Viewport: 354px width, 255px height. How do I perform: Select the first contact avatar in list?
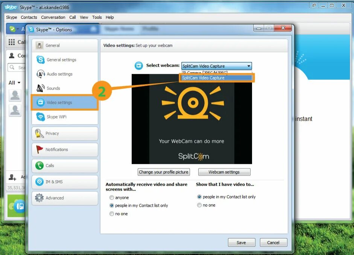[15, 96]
